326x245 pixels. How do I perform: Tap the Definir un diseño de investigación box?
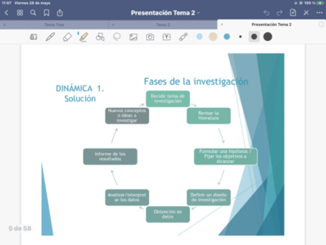pyautogui.click(x=208, y=197)
